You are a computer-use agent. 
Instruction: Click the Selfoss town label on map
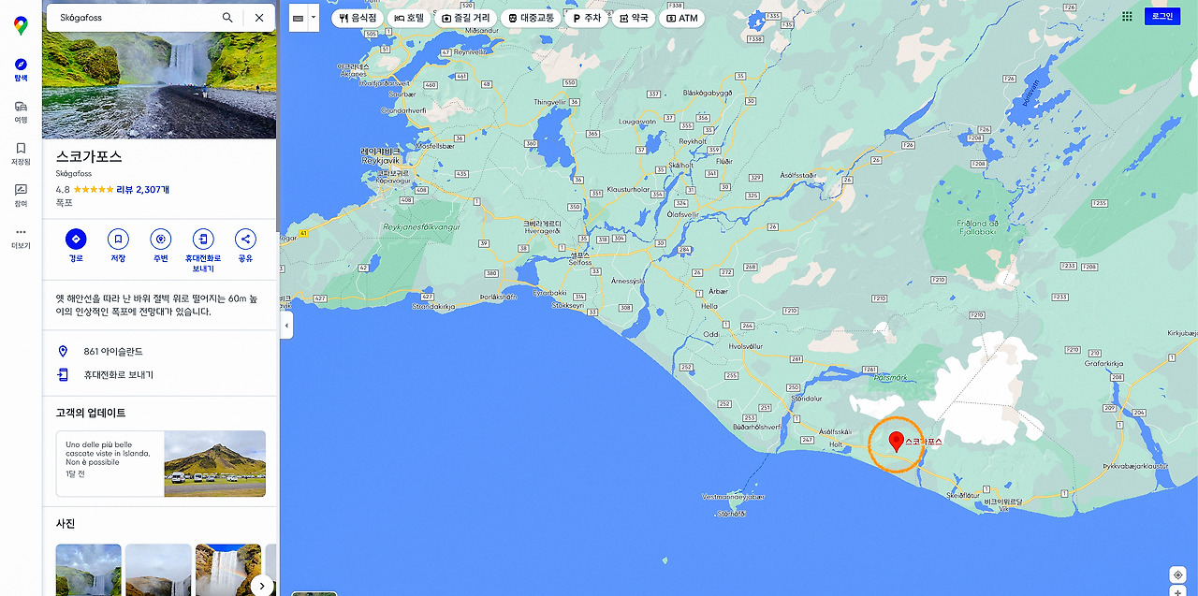pyautogui.click(x=580, y=258)
